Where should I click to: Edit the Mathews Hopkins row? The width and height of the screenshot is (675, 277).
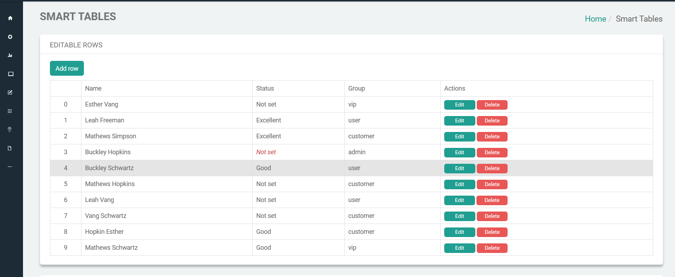point(459,184)
